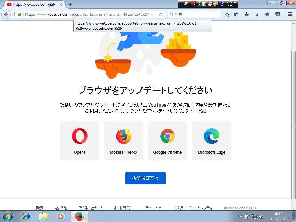Open the 概要 footer link

pyautogui.click(x=40, y=208)
